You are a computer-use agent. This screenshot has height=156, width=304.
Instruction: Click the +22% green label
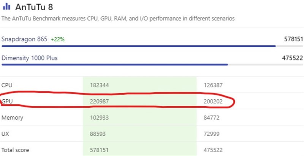coord(58,40)
